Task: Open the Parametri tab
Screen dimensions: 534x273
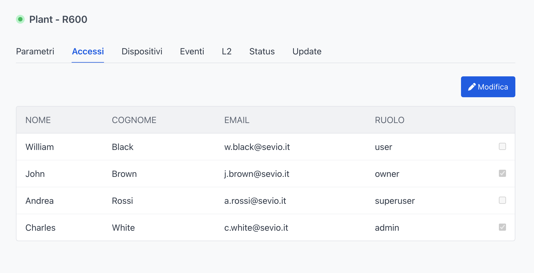Action: 35,52
